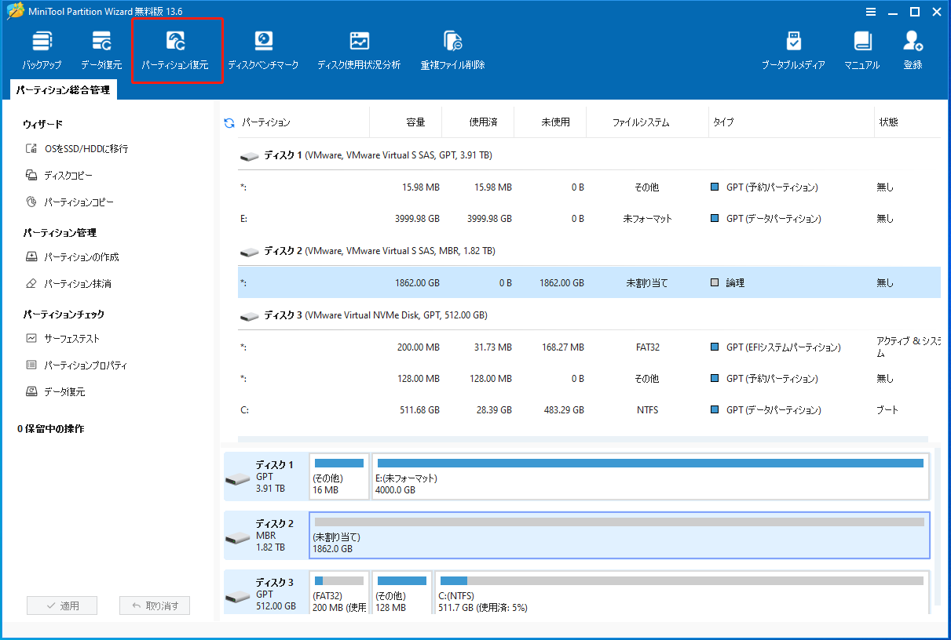Image resolution: width=951 pixels, height=640 pixels.
Task: Select the C:(NTFS) 511.7 GB block
Action: (682, 593)
